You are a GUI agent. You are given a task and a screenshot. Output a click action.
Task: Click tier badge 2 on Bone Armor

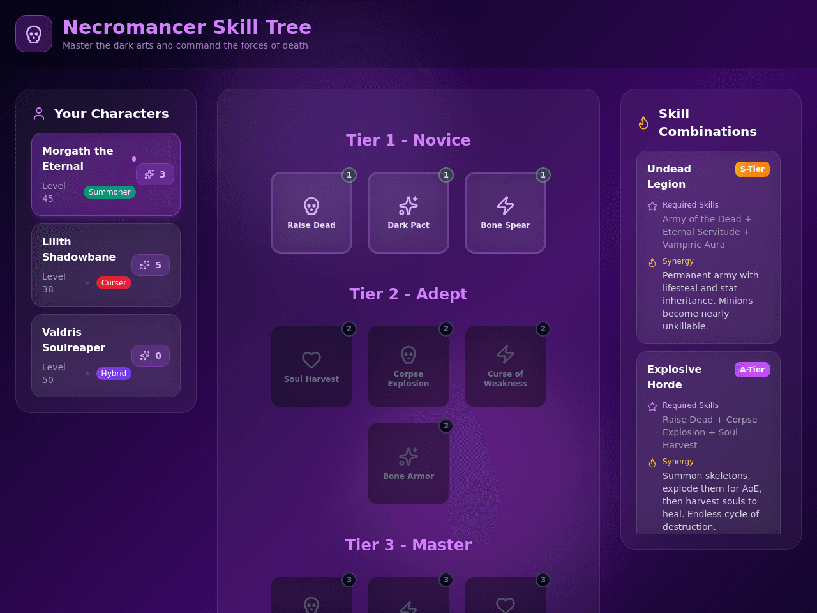(446, 426)
